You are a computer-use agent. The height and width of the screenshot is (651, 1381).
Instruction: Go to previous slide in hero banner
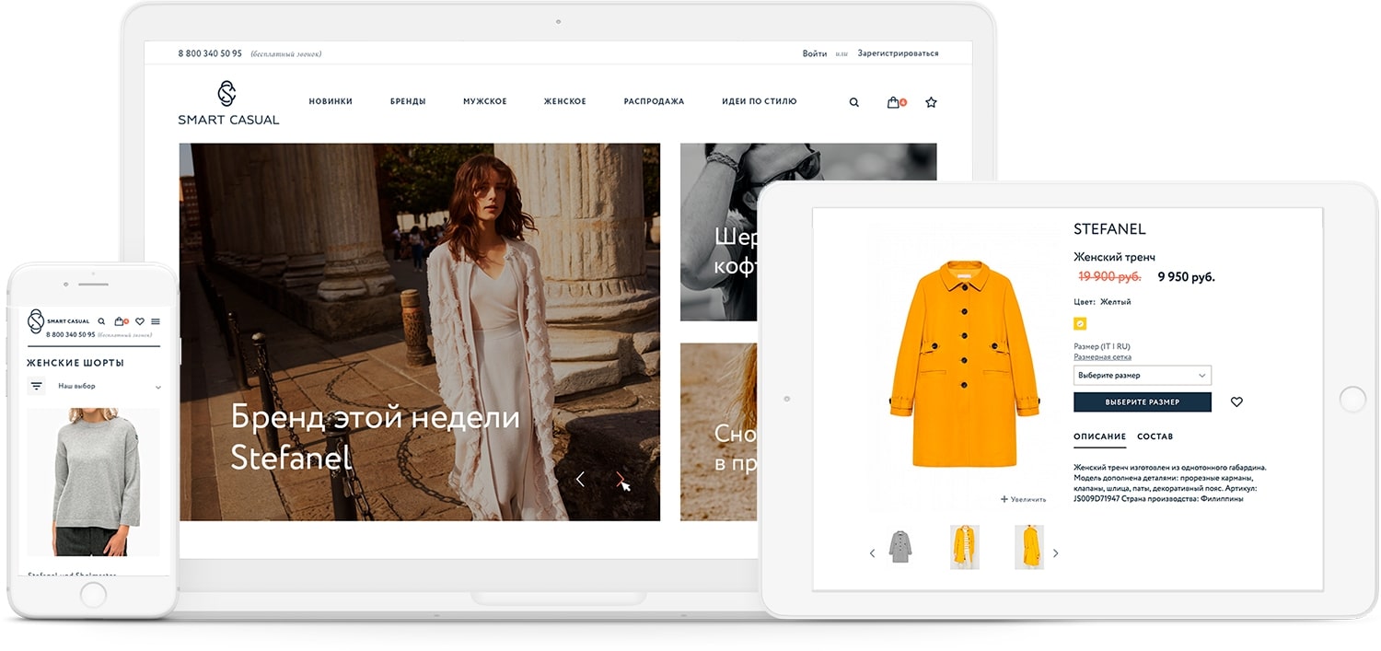coord(580,479)
